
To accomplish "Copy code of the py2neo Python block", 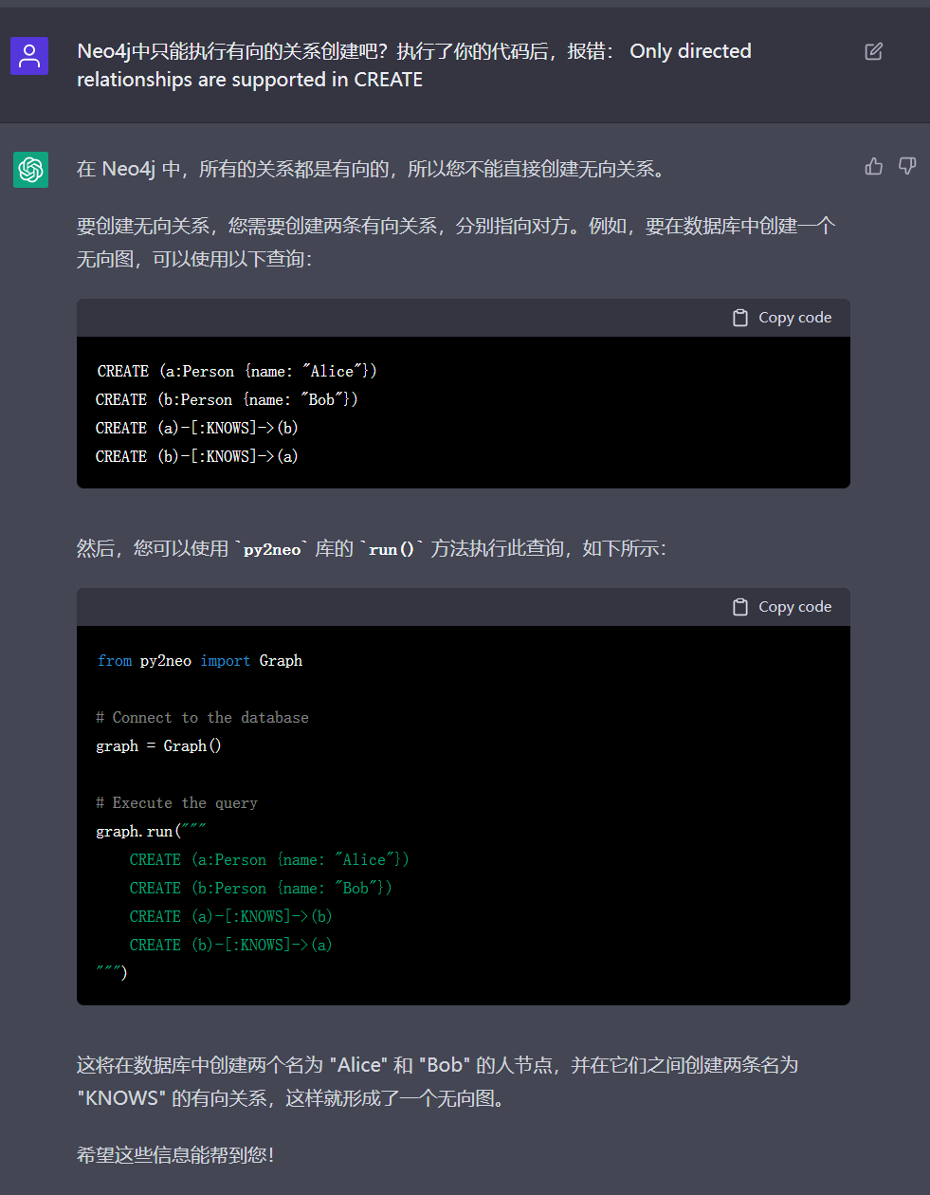I will (x=782, y=607).
